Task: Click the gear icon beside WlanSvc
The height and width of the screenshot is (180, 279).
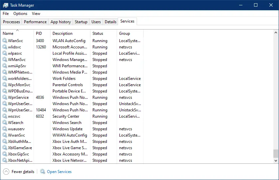Action: 5,41
